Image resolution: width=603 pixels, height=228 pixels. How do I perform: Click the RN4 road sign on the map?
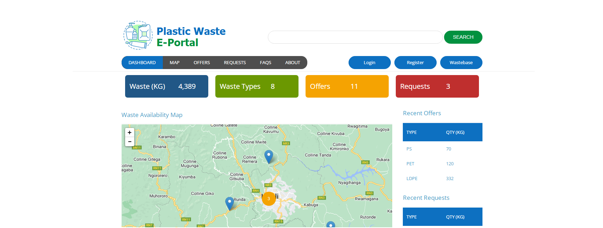pos(256,191)
